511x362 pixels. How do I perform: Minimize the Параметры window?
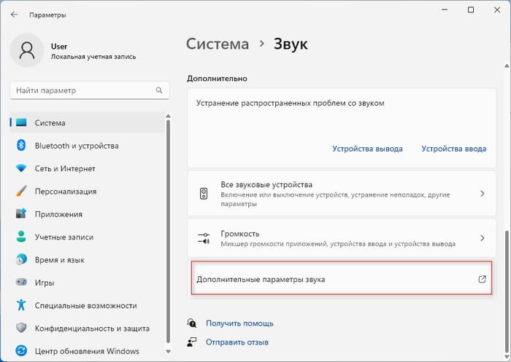445,10
